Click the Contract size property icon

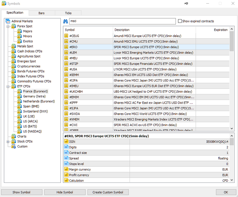66,153
